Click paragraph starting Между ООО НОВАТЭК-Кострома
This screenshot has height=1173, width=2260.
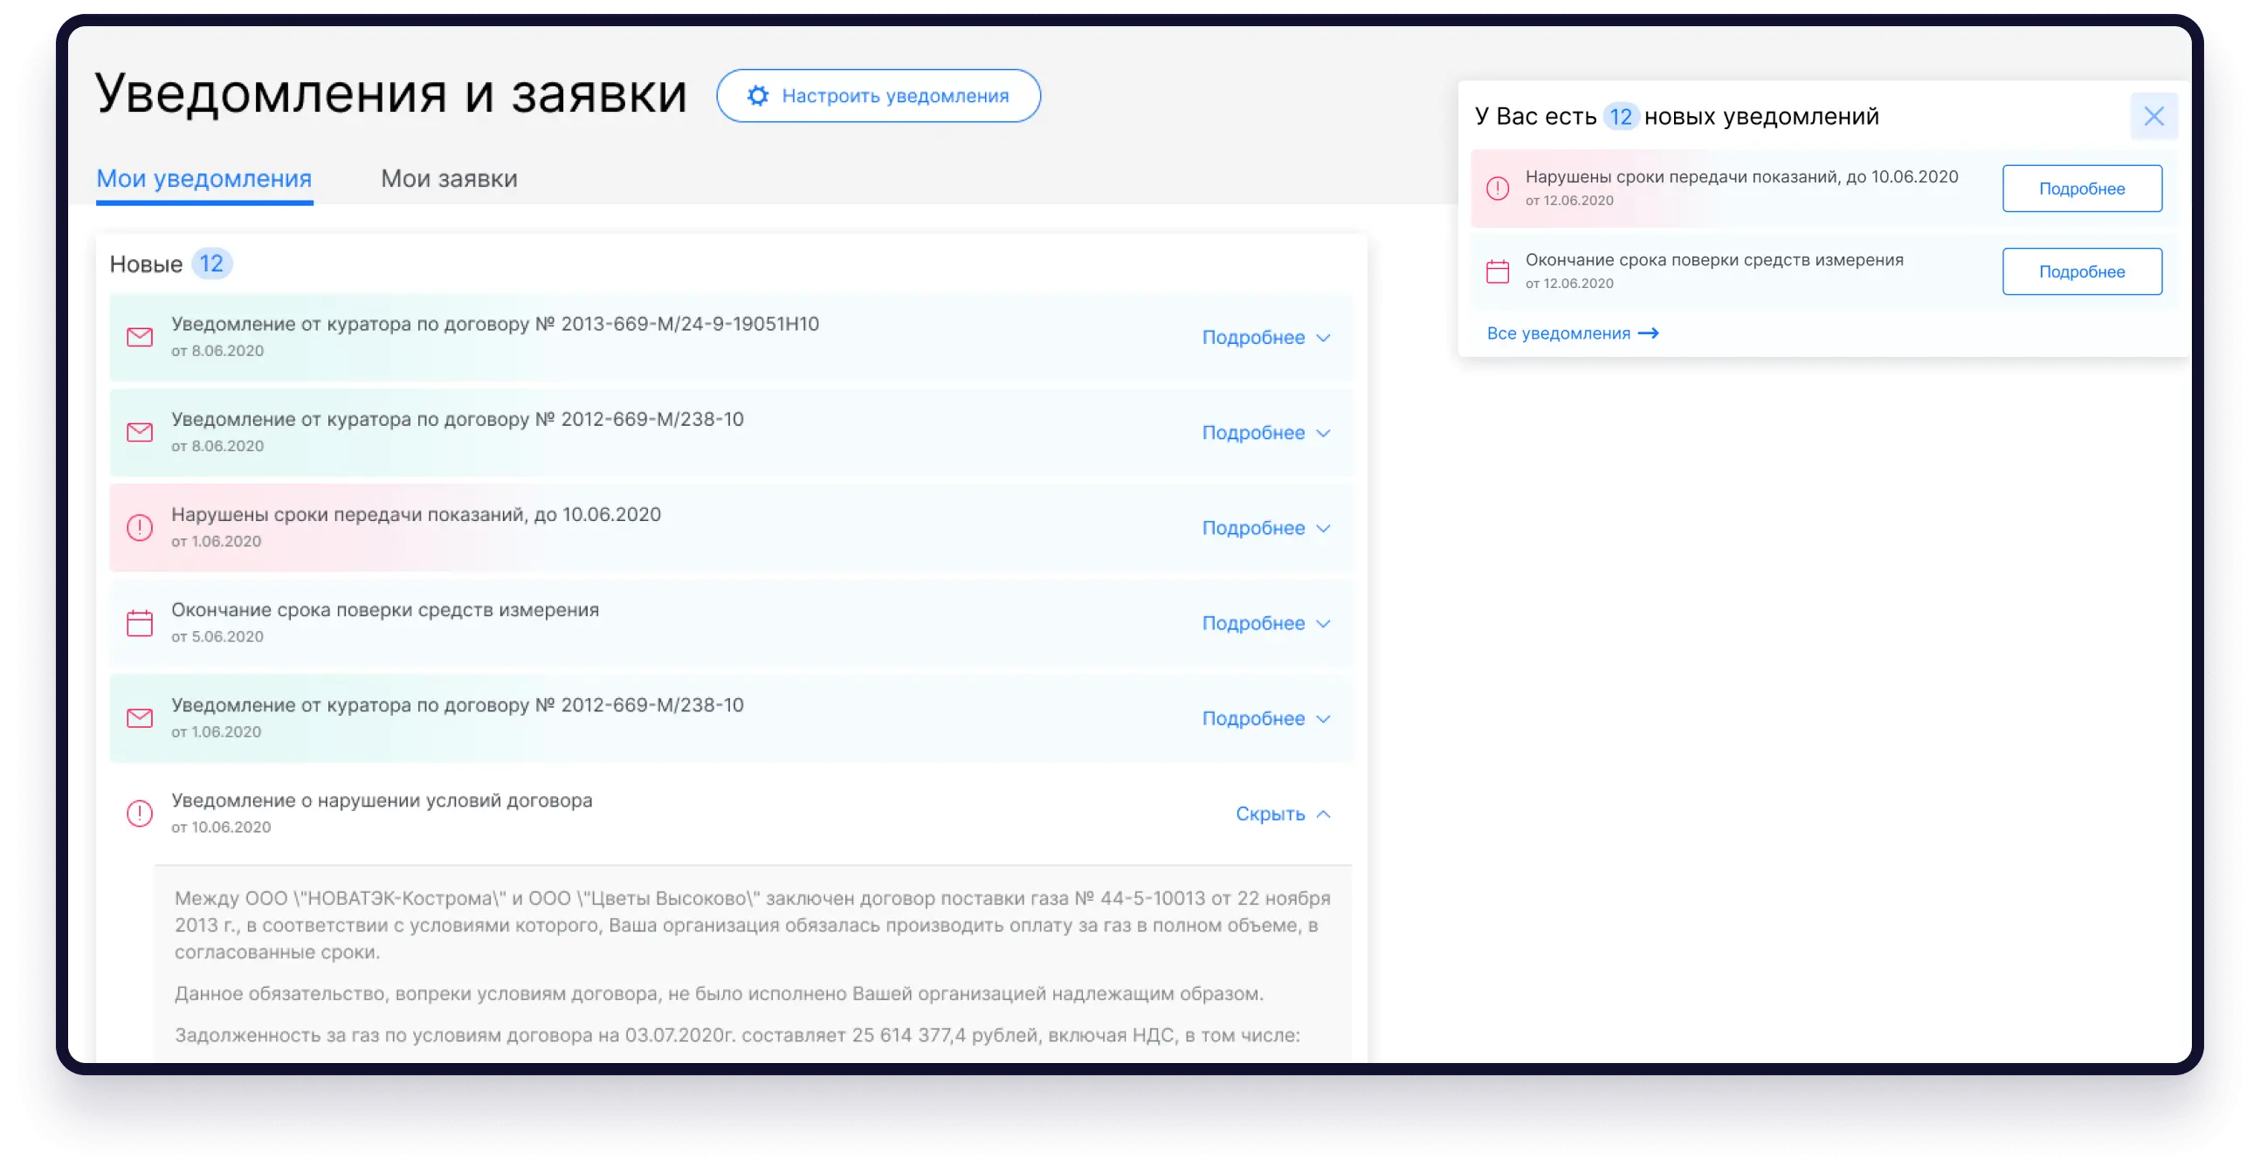click(x=753, y=925)
